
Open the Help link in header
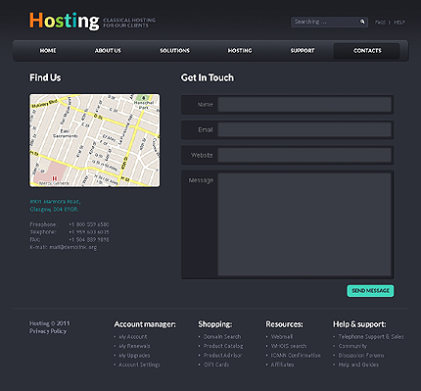[399, 23]
